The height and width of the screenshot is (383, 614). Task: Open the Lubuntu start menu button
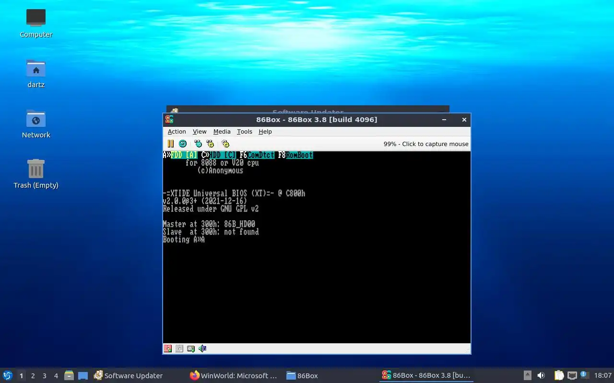click(x=8, y=375)
